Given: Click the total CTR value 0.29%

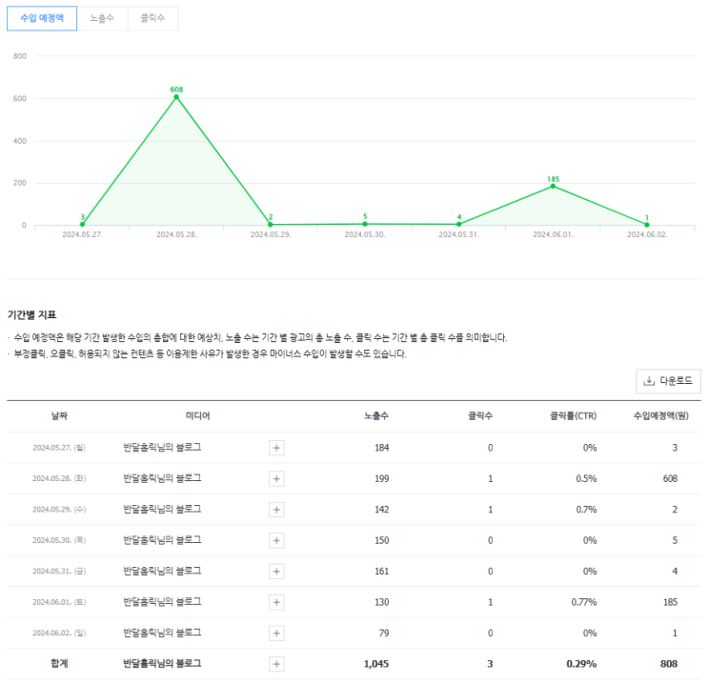Looking at the screenshot, I should click(581, 664).
